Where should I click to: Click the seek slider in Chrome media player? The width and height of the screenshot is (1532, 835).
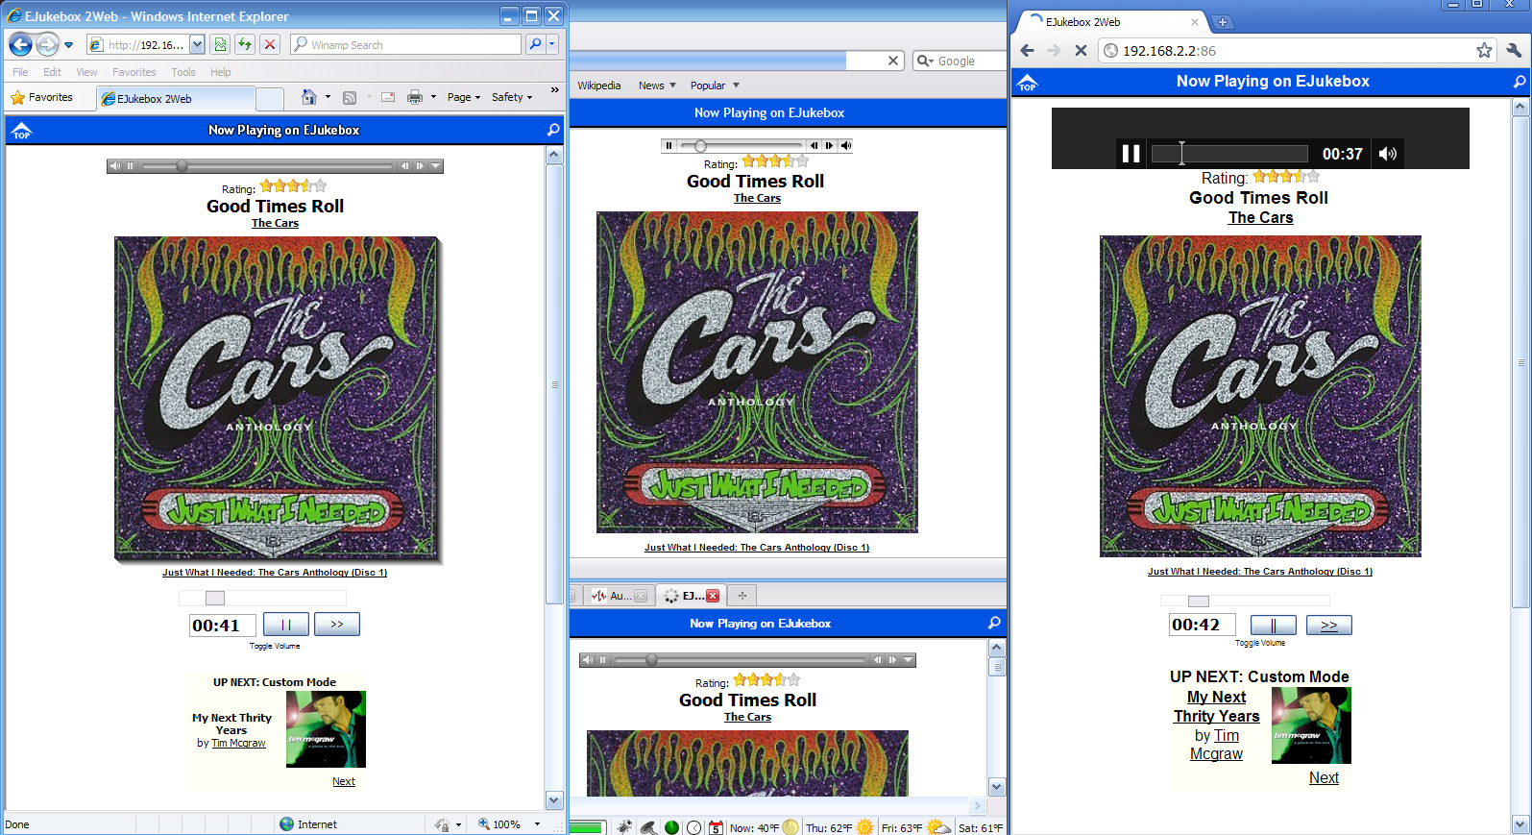tap(1229, 154)
